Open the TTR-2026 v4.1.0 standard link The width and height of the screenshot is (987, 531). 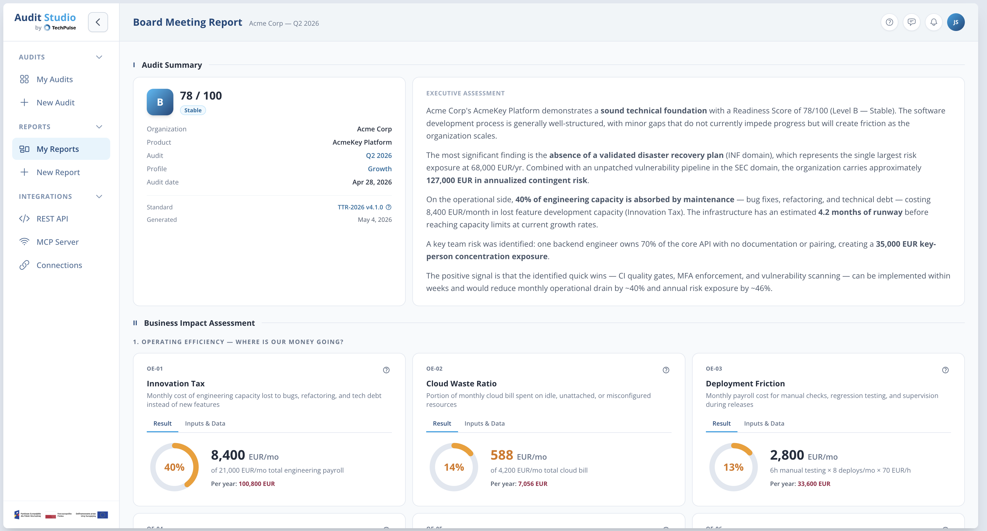pyautogui.click(x=360, y=207)
